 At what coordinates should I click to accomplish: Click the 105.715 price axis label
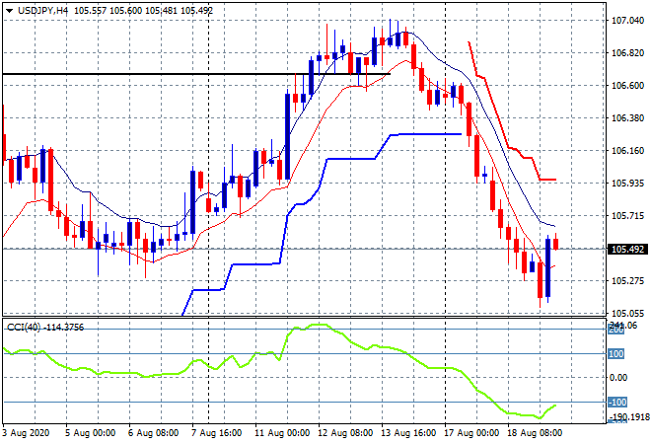[x=627, y=215]
